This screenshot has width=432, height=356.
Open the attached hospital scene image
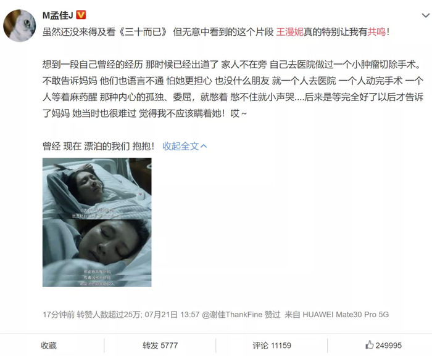coord(97,222)
